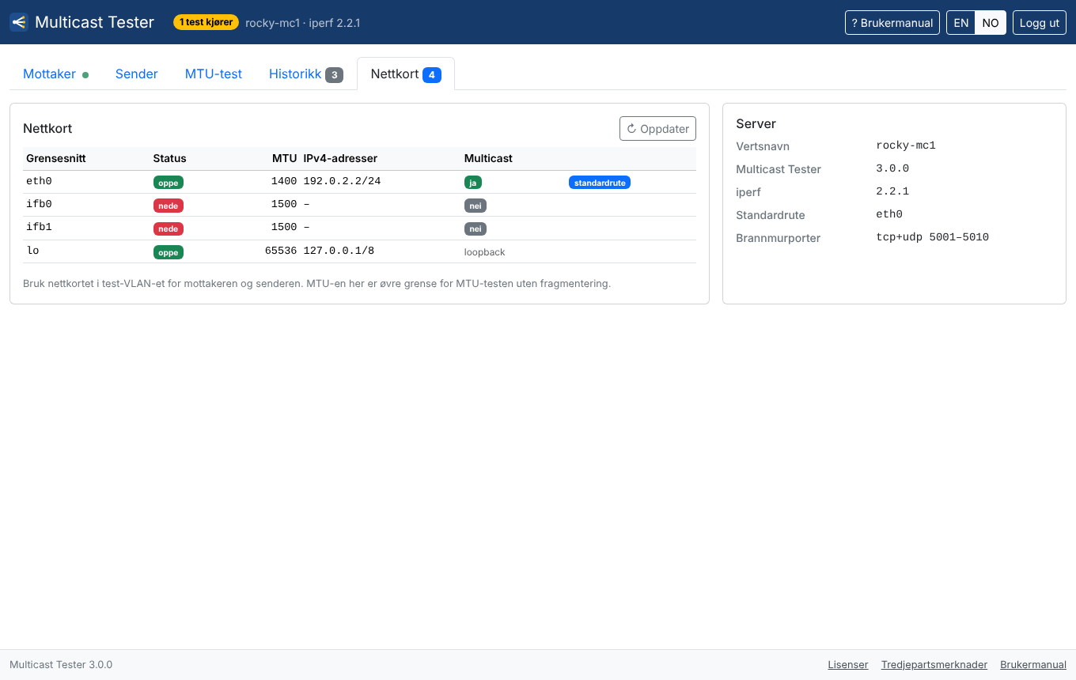Click the IPv4-adresser column header
Viewport: 1076px width, 680px height.
(x=340, y=158)
